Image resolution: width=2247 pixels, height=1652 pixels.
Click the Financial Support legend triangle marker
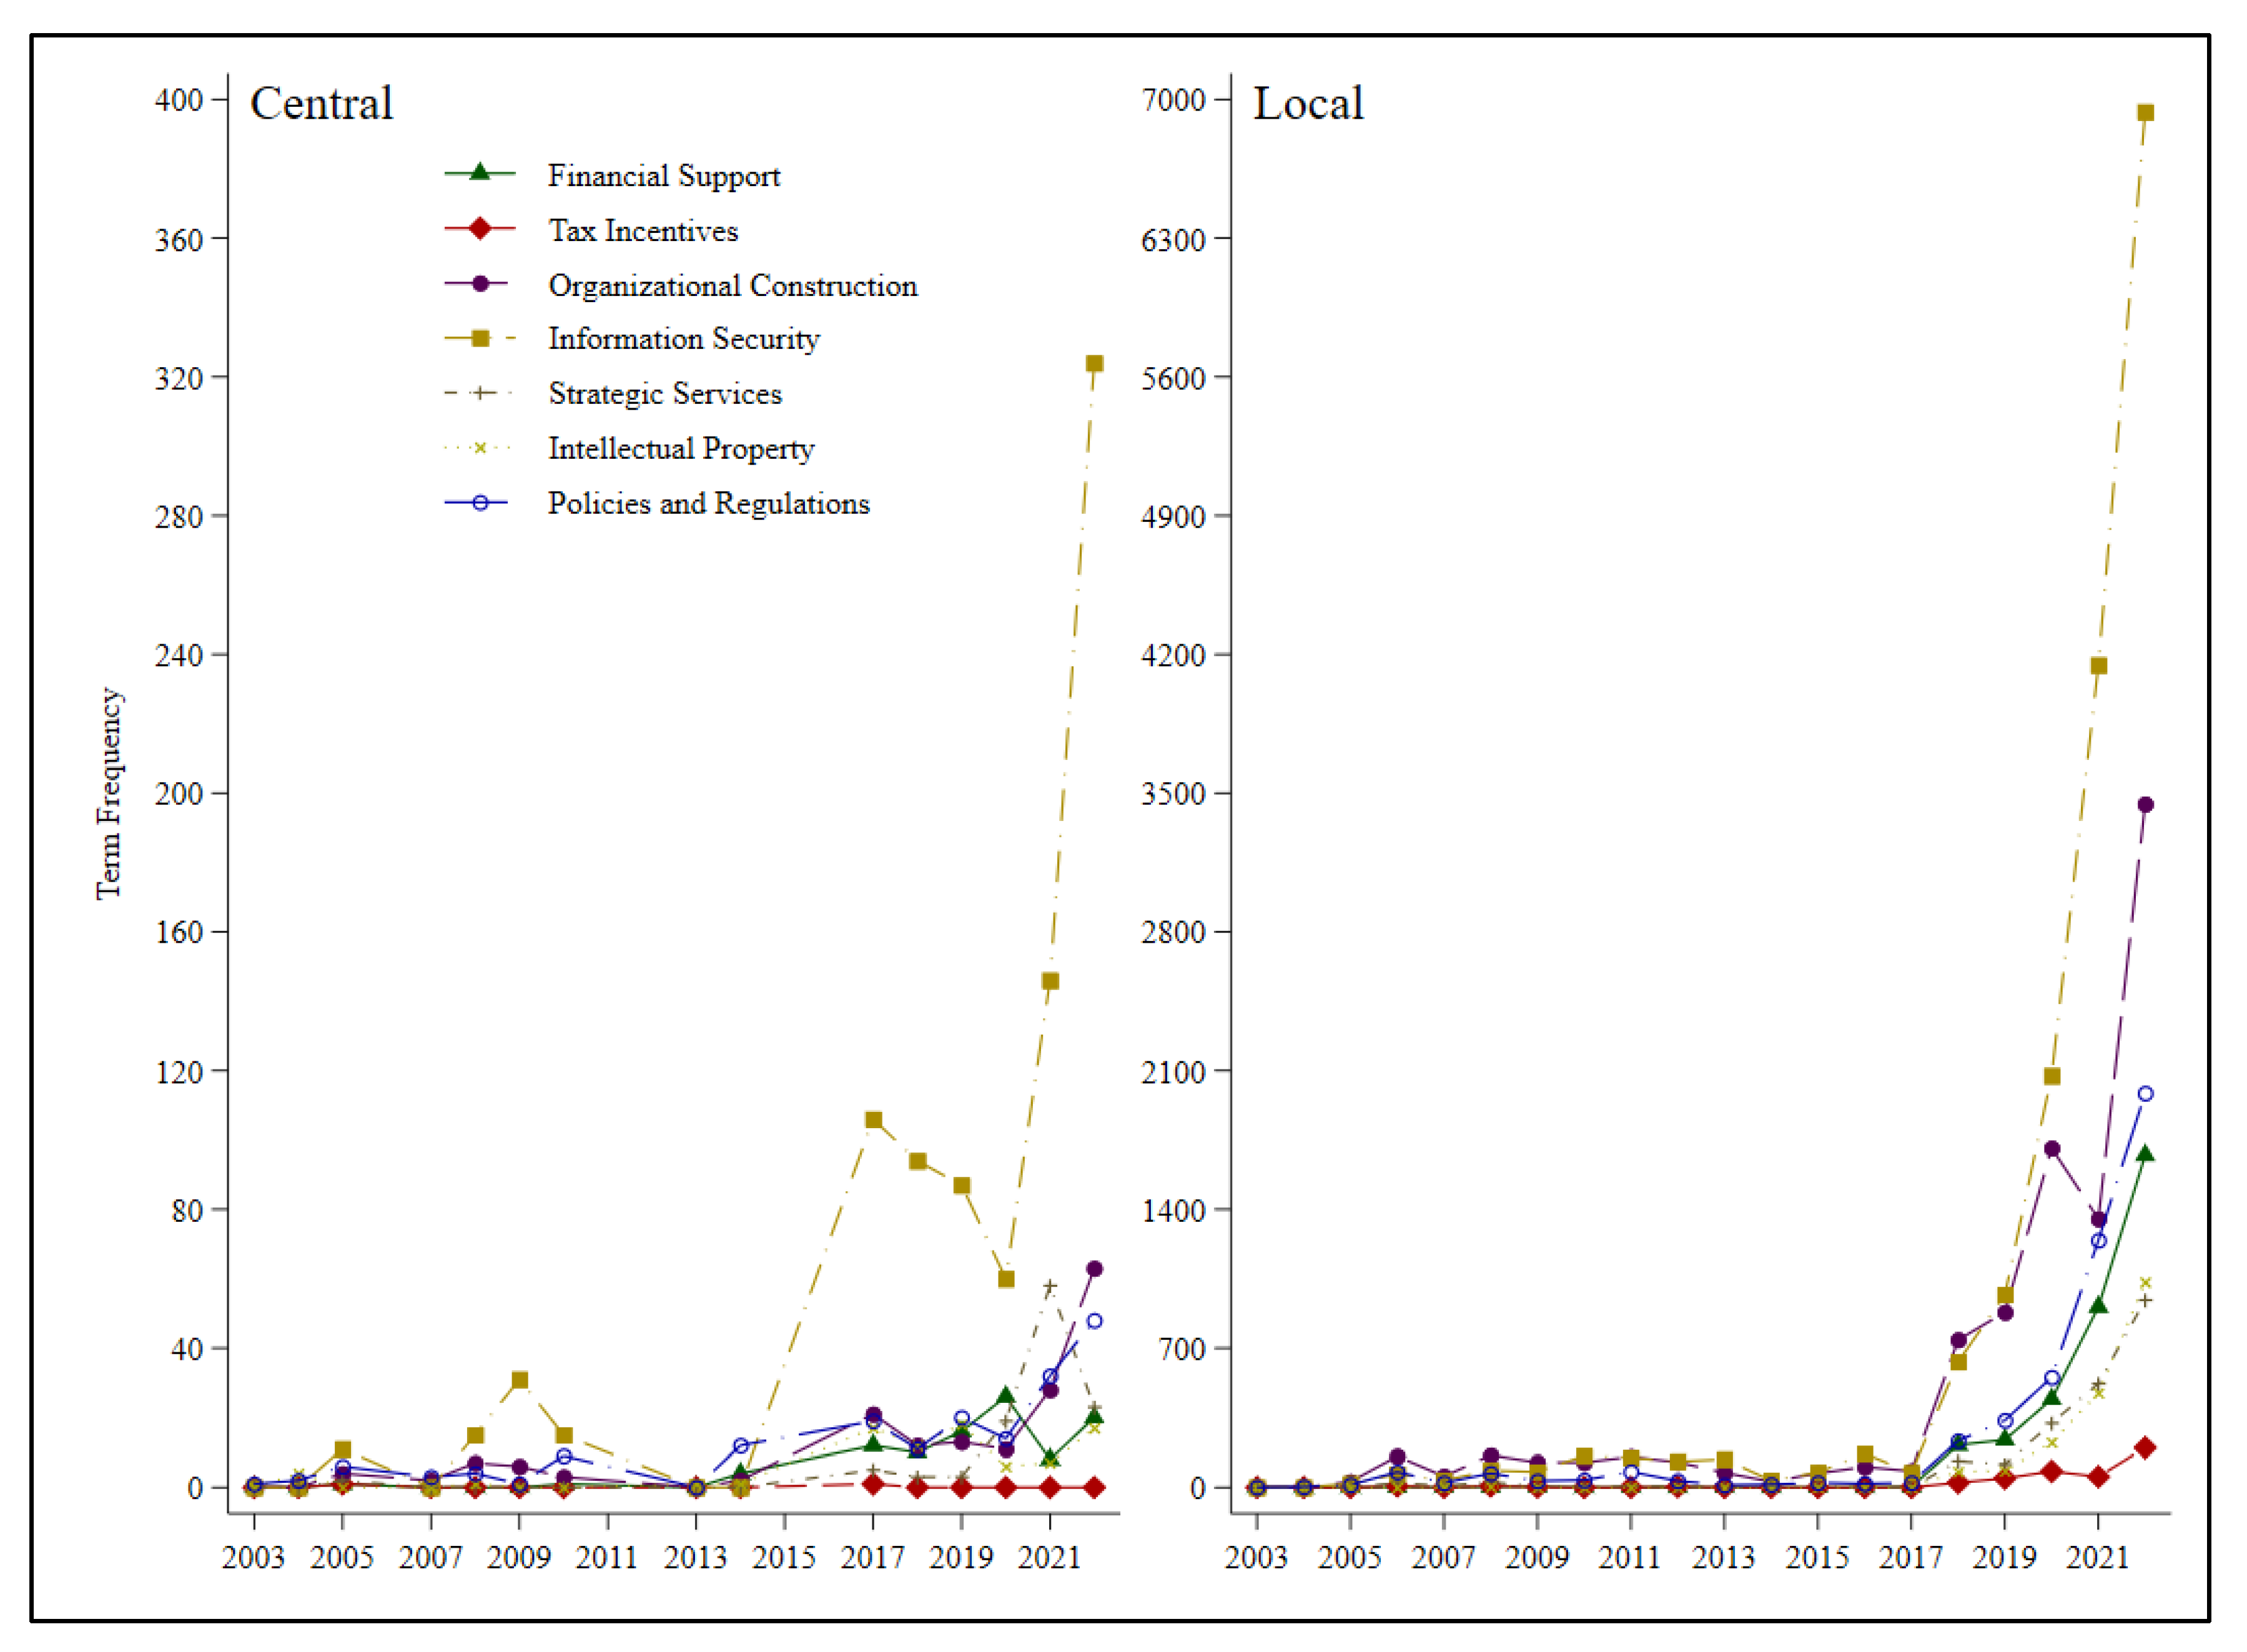click(480, 172)
